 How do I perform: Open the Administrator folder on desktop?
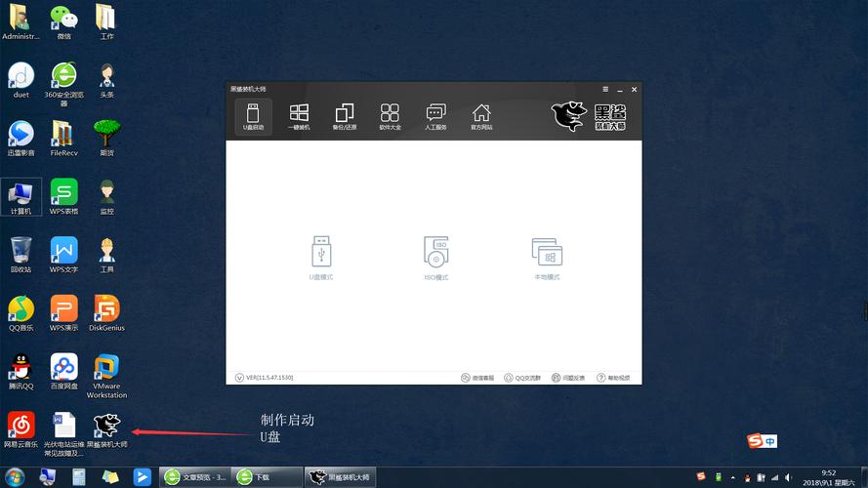pos(21,22)
